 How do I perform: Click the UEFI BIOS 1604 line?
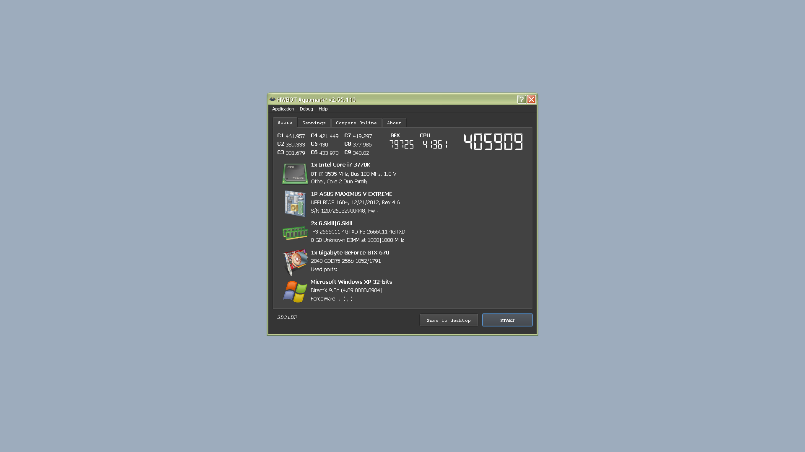coord(355,203)
